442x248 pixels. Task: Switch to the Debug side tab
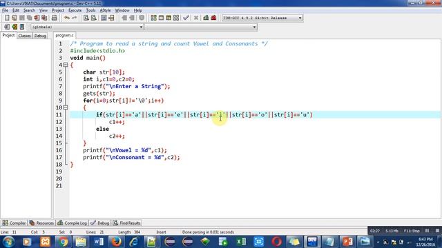pos(40,36)
